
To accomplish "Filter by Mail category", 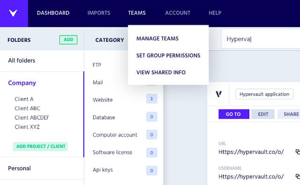I will click(x=98, y=83).
